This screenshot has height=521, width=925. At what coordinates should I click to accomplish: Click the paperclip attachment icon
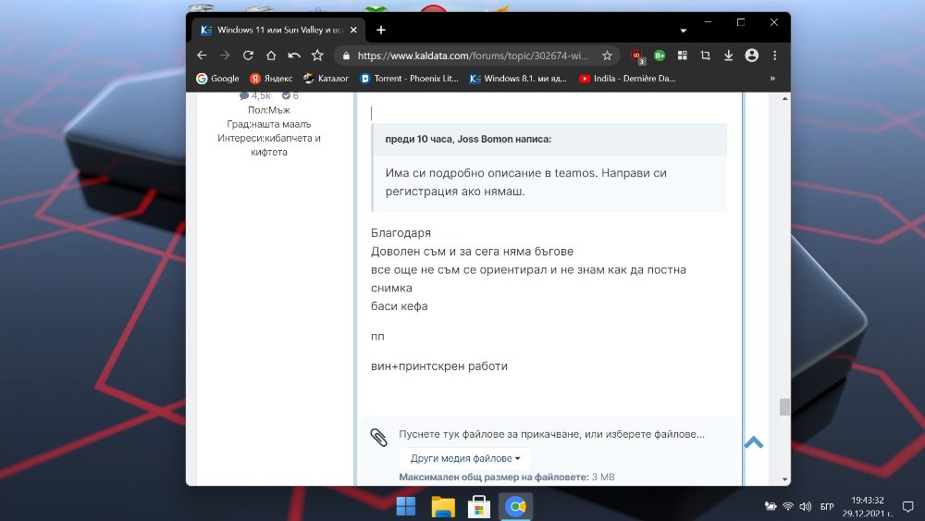378,437
